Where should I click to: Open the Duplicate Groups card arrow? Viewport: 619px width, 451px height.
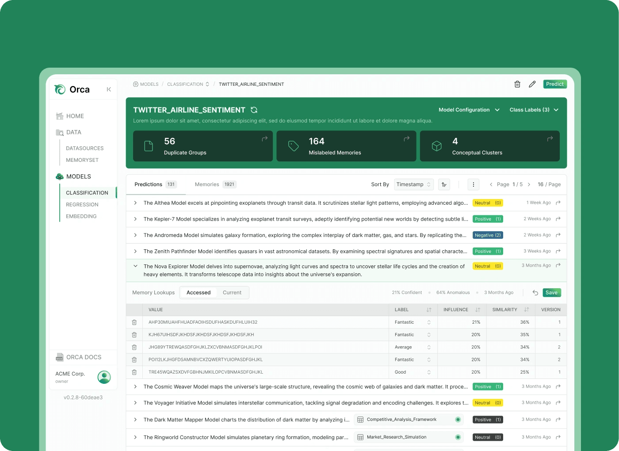264,139
